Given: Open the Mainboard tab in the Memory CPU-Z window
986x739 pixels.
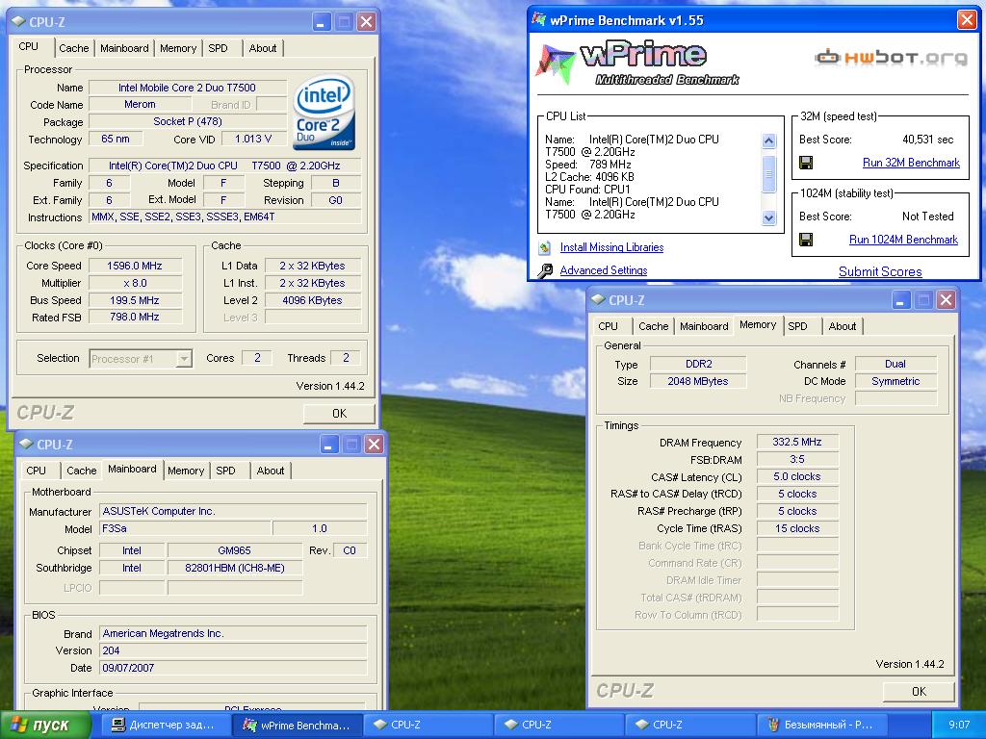Looking at the screenshot, I should [x=704, y=326].
